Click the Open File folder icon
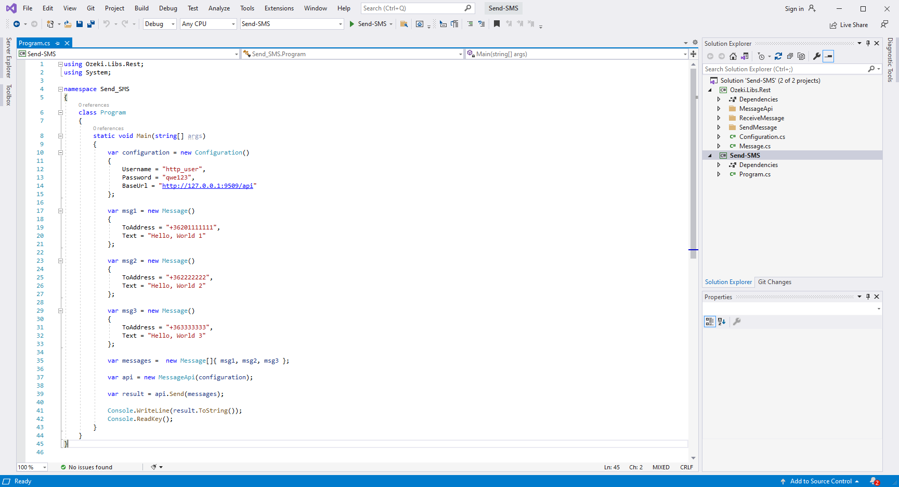 (x=68, y=24)
